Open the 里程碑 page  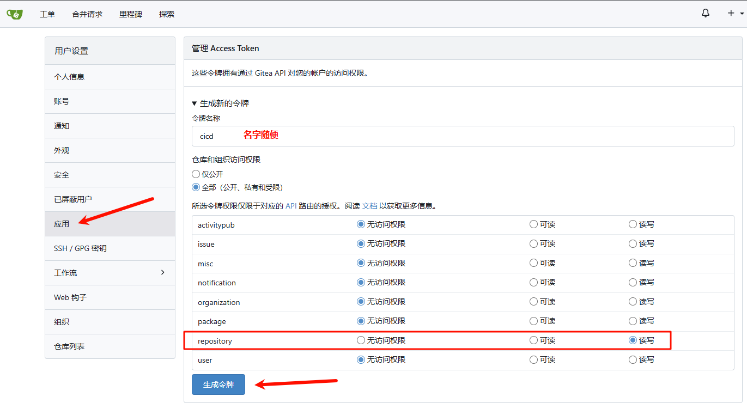coord(130,14)
